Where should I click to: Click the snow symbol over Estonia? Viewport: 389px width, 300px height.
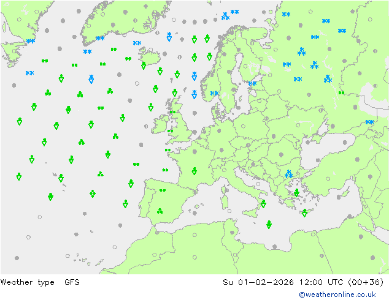click(252, 83)
